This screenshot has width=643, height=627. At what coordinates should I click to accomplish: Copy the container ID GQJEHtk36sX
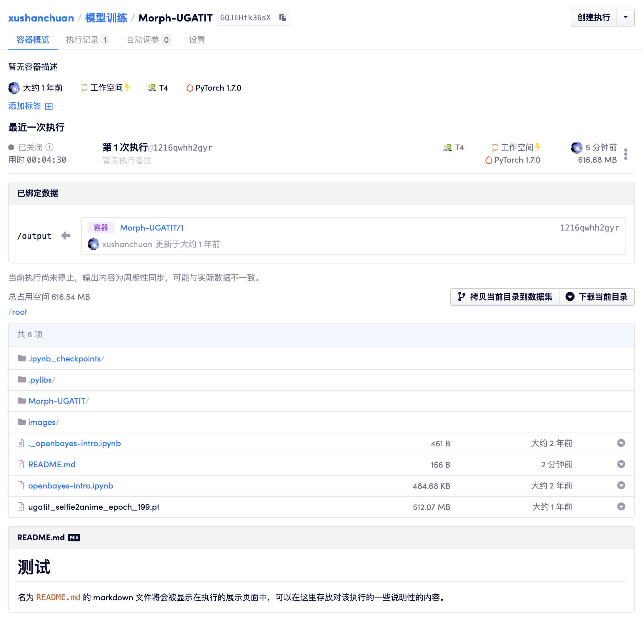[283, 17]
